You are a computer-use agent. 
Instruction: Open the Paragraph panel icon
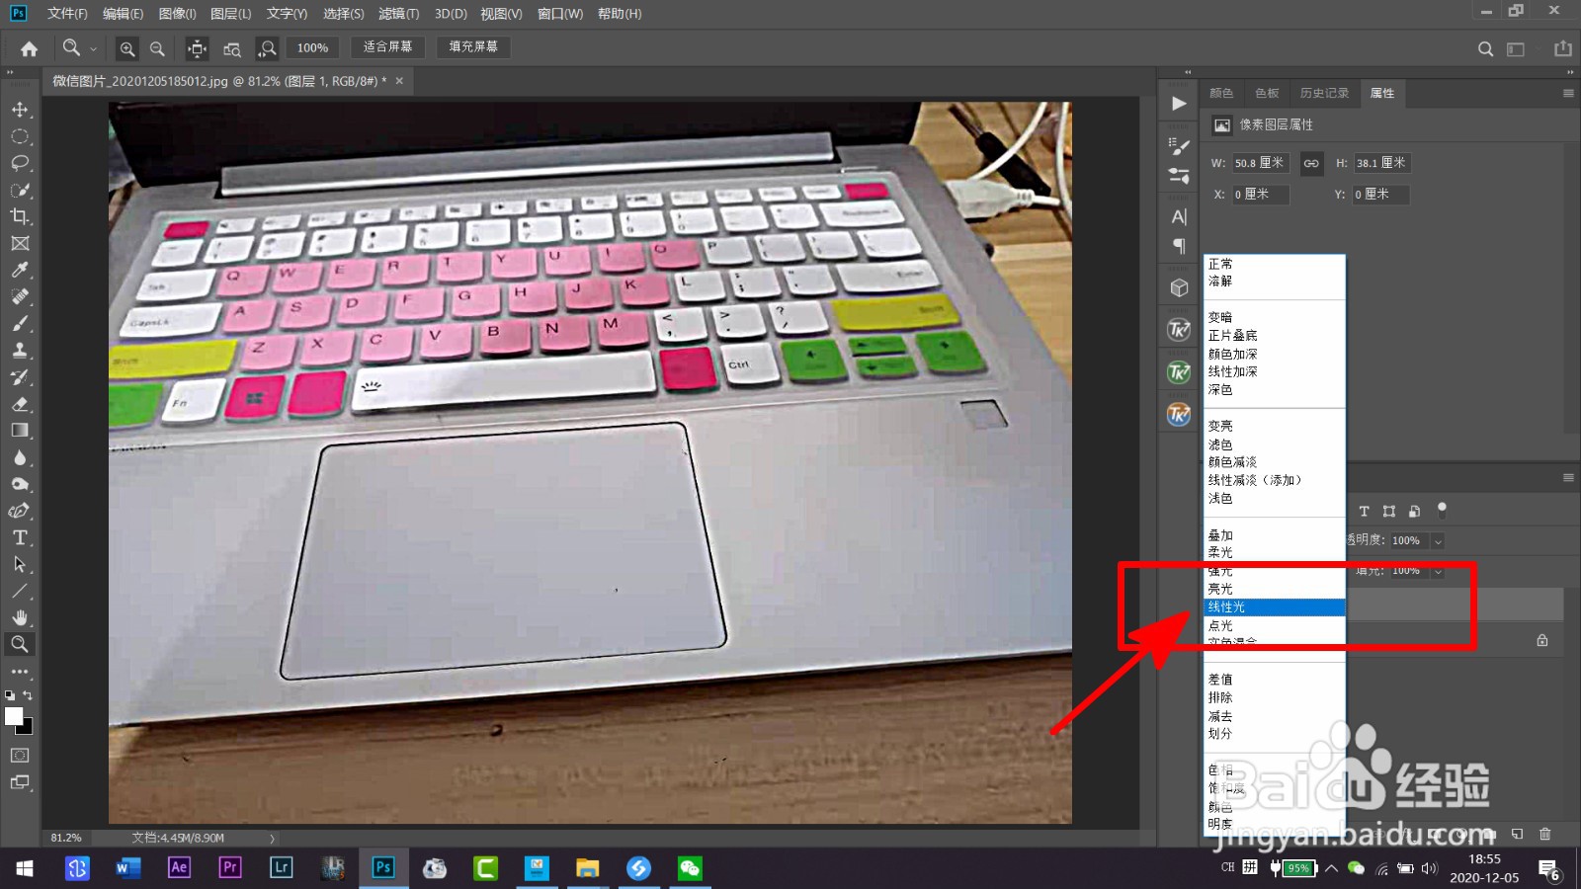(1179, 245)
